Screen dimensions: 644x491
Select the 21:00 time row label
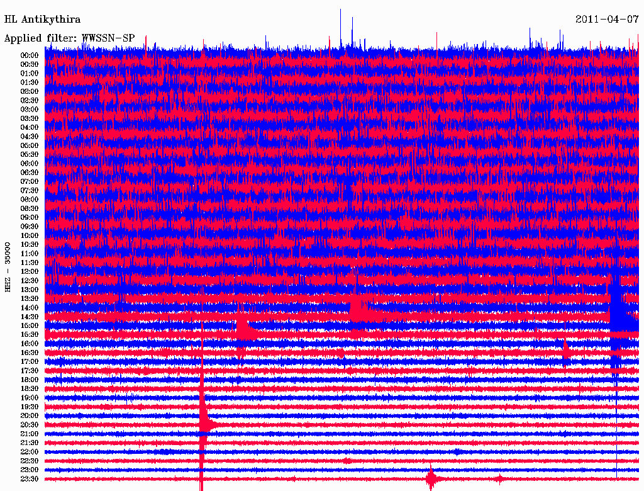pos(30,434)
